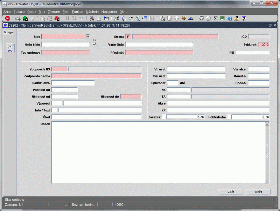Click the printer icon in toolbar
This screenshot has height=211, width=280.
coord(92,18)
